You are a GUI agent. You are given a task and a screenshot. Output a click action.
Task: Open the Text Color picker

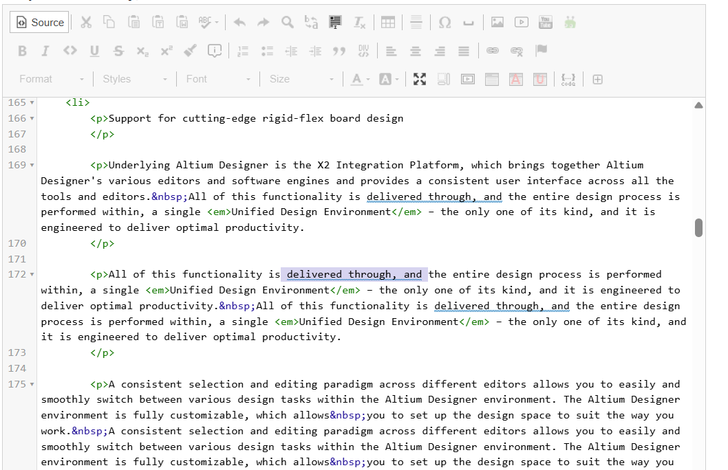tap(360, 79)
